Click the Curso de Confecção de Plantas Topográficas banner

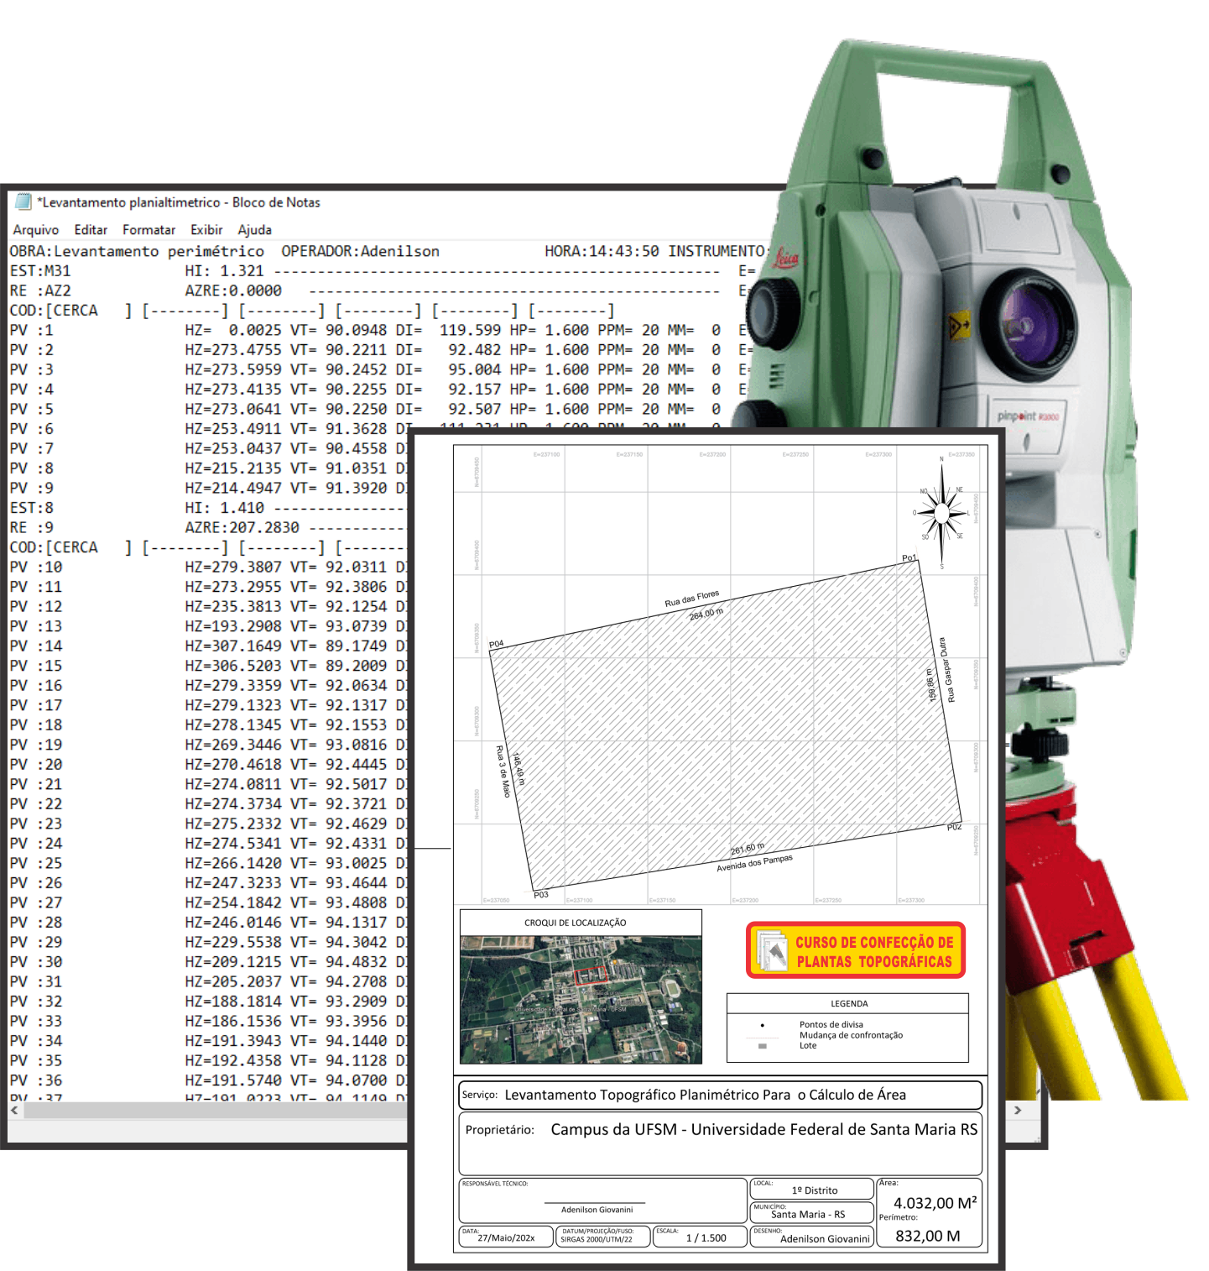(x=856, y=950)
